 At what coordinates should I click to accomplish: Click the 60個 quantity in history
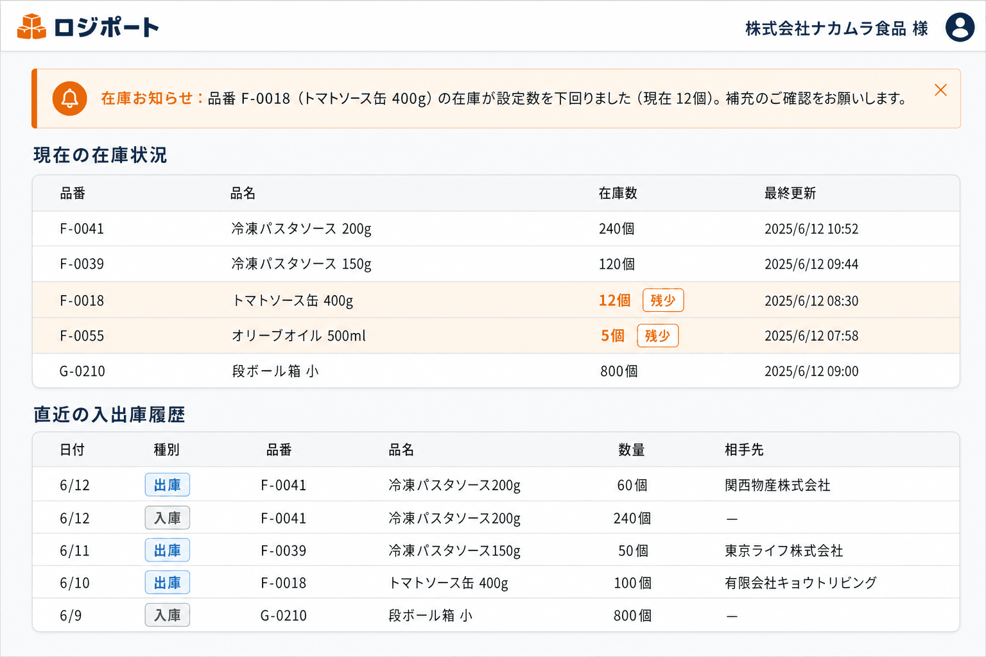(x=632, y=485)
